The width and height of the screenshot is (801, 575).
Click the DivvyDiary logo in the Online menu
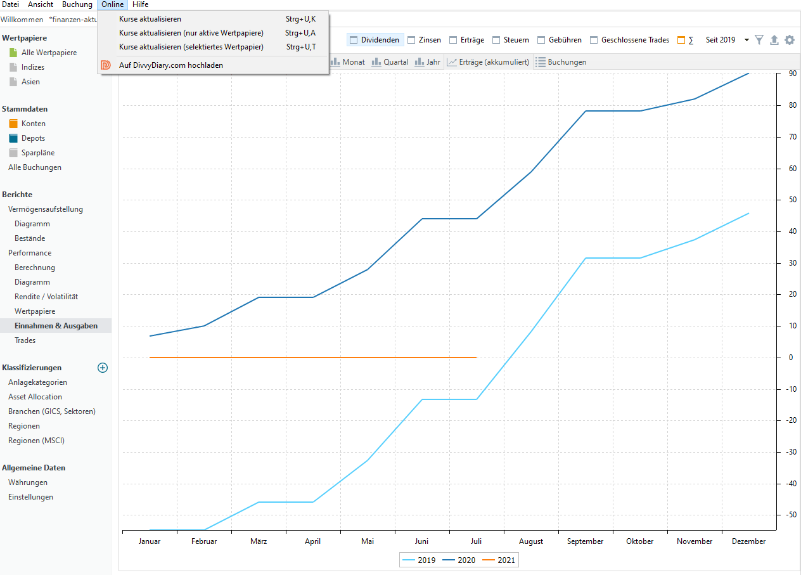(106, 65)
